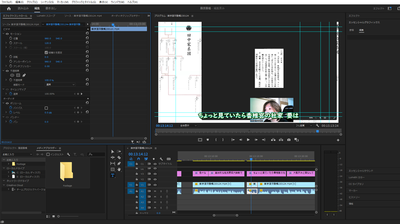Open the ファイル(F) menu
Viewport: 400px width, 224px height.
pyautogui.click(x=7, y=2)
